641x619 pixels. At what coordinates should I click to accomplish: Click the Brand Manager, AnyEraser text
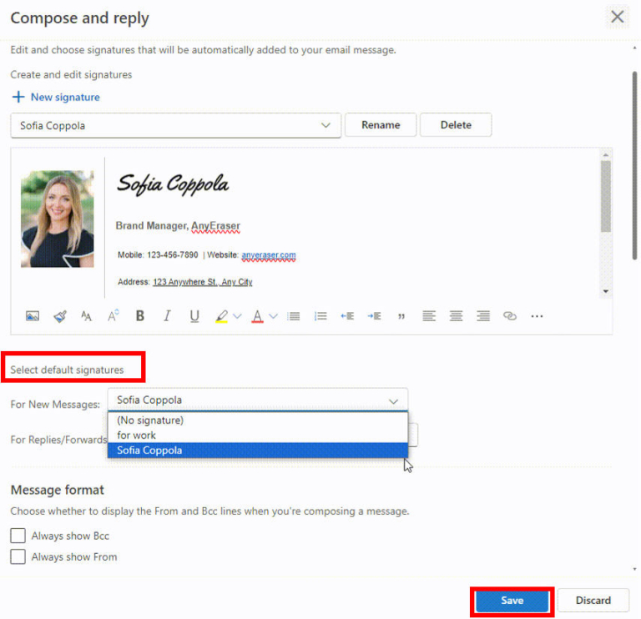point(178,226)
